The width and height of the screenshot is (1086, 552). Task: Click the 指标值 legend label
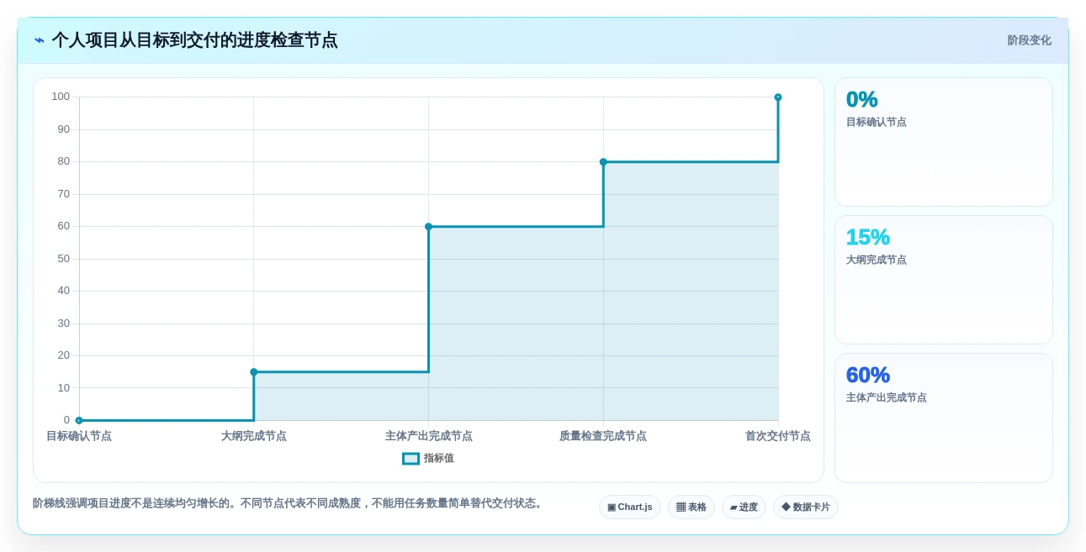coord(439,459)
